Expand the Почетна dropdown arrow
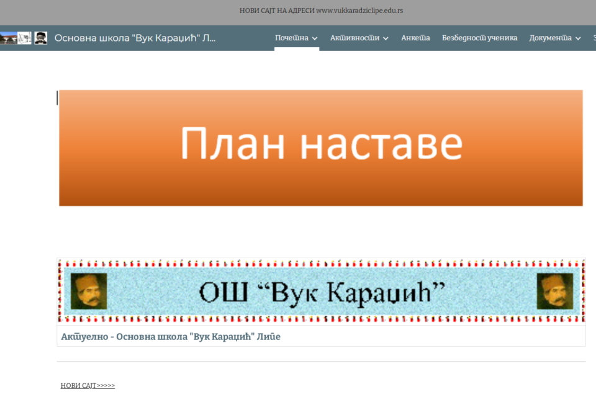 point(315,38)
